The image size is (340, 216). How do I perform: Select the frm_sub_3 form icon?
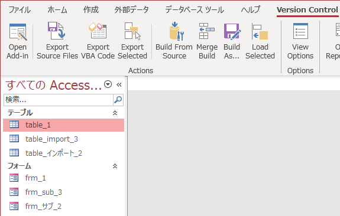click(x=14, y=192)
